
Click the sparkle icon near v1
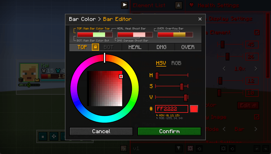[x=124, y=148]
